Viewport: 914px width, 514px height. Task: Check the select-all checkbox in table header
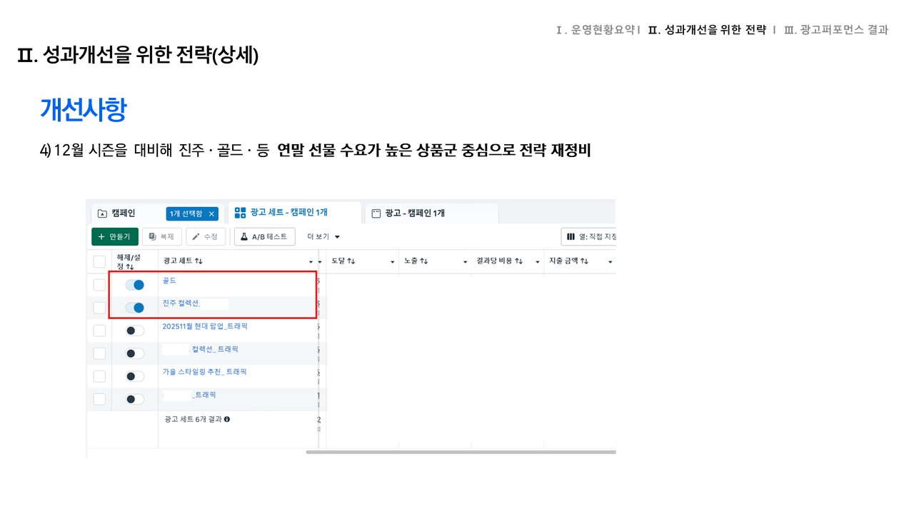[x=99, y=262]
